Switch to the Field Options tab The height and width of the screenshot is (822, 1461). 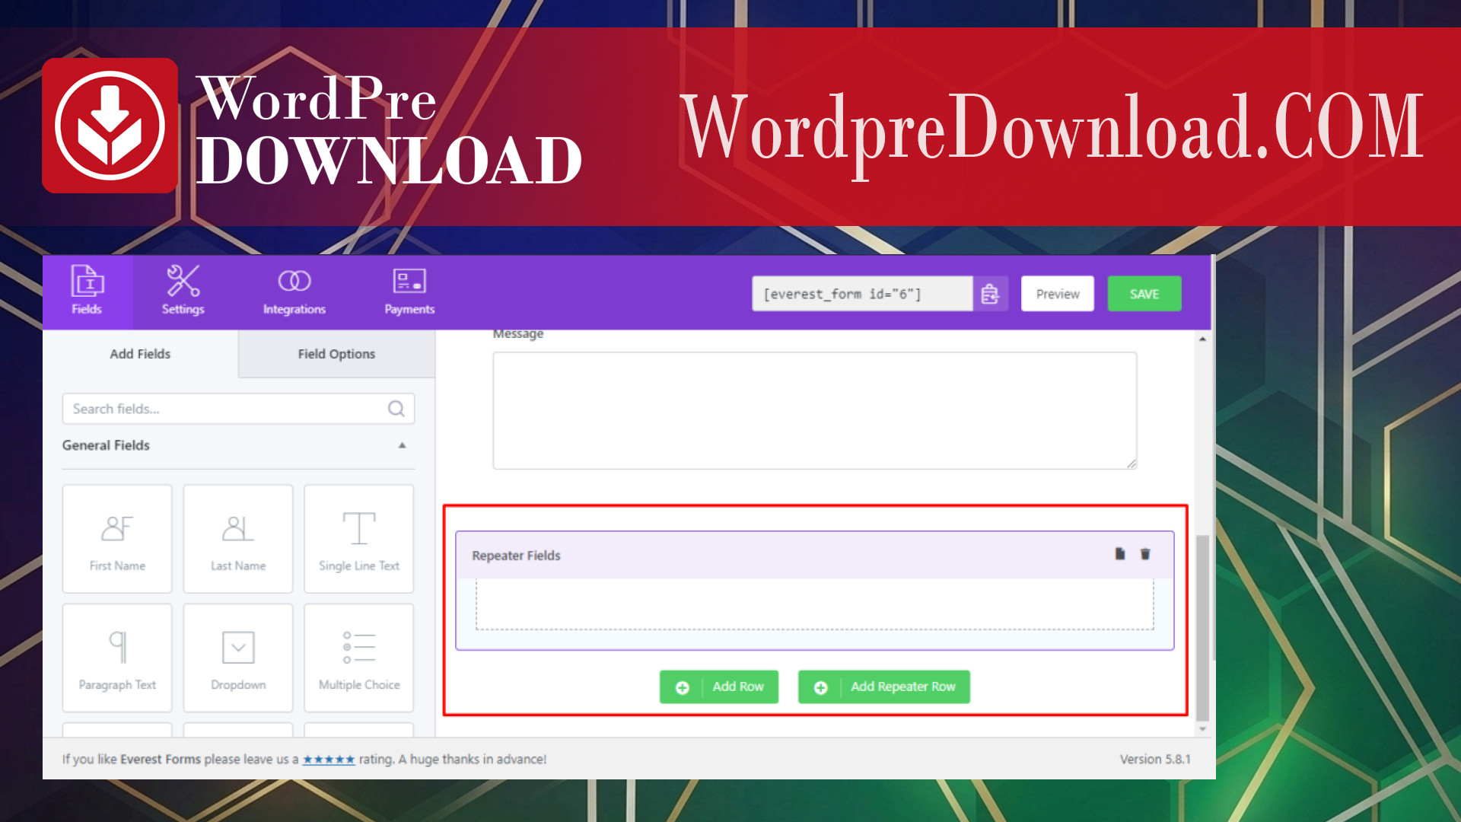pos(336,354)
